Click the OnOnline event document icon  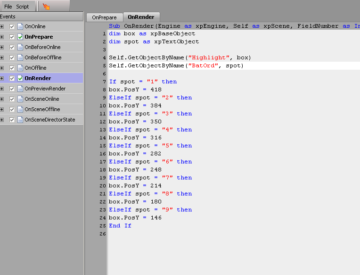tap(20, 26)
